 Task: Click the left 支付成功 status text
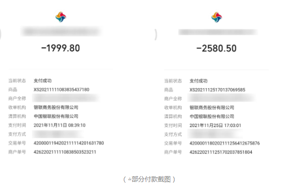[x=43, y=81]
